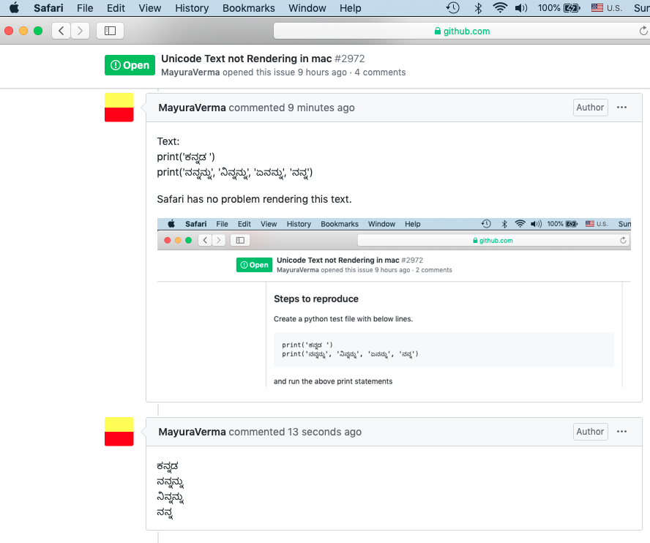
Task: Click Author badge on 9 minutes ago comment
Action: [x=590, y=108]
